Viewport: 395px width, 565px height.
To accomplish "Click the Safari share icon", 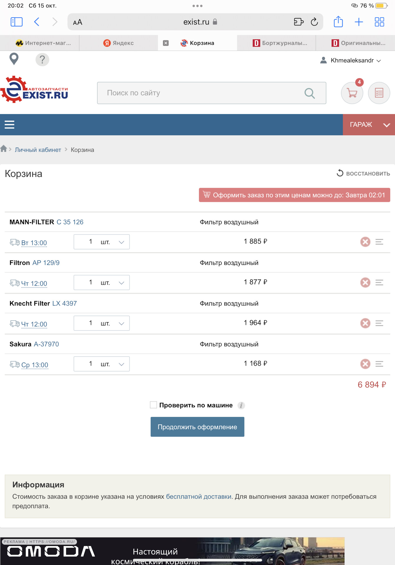I will tap(338, 22).
